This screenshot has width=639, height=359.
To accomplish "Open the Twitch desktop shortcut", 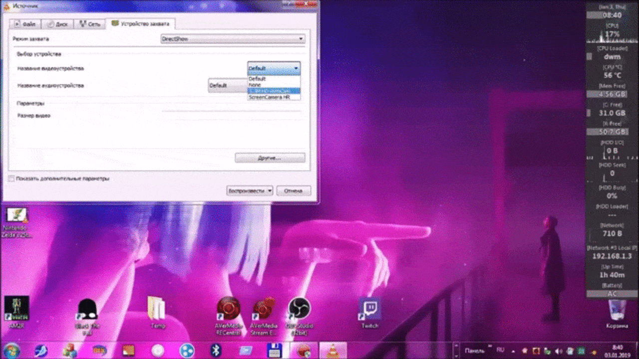I will [x=370, y=313].
